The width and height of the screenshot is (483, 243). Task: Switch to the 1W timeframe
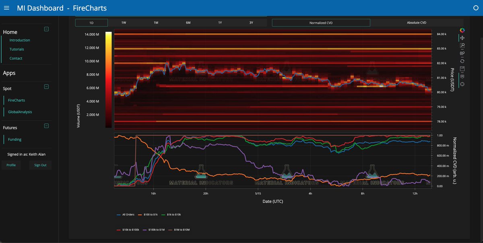[124, 23]
